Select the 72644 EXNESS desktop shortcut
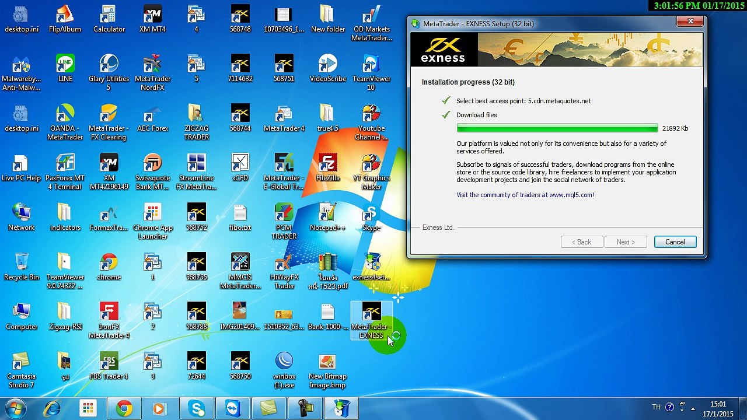Viewport: 747px width, 420px height. pos(197,366)
